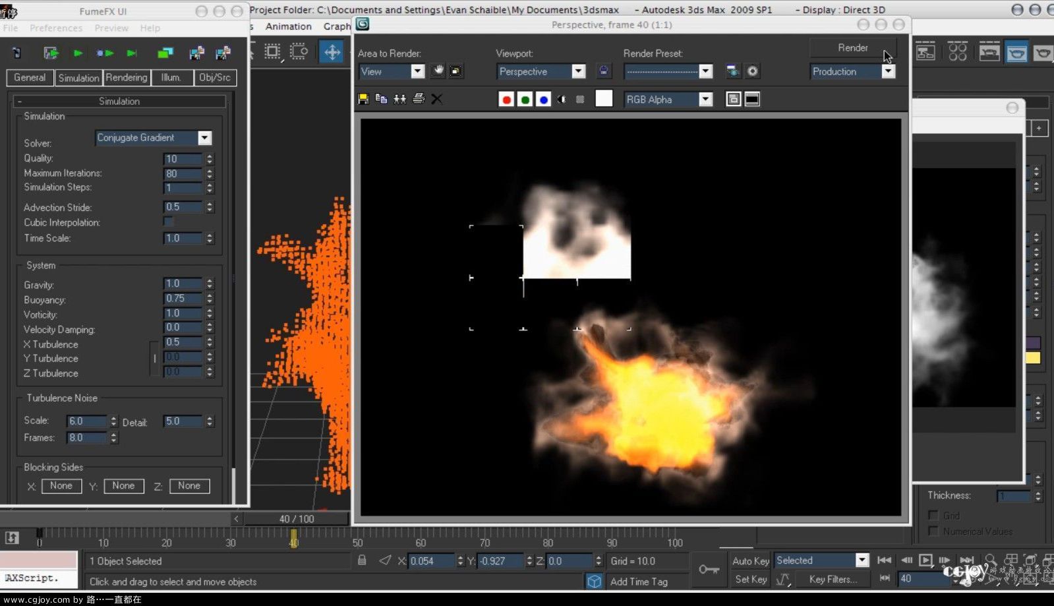Click Blocking Sides X None button
Viewport: 1054px width, 606px height.
(x=61, y=486)
